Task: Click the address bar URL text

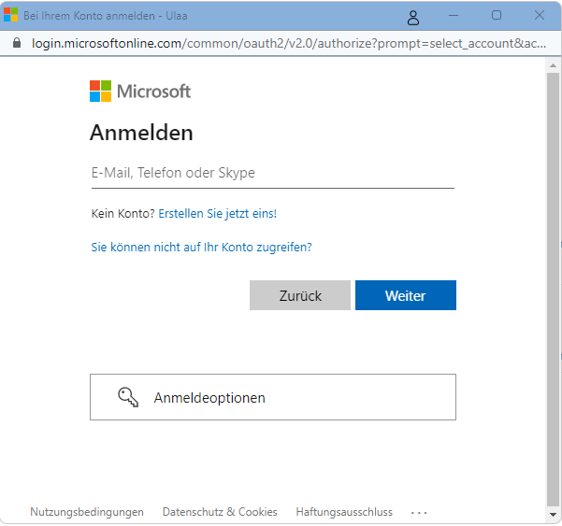Action: (289, 43)
